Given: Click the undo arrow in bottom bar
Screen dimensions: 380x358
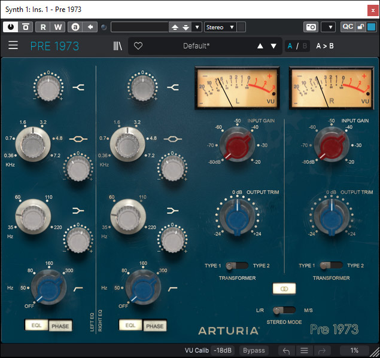Looking at the screenshot, I should (x=286, y=351).
